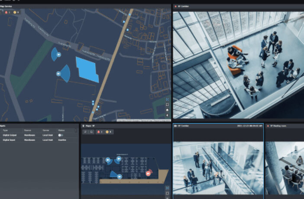Click the timestamp in the Corridor tile header
The width and height of the screenshot is (304, 199).
[250, 126]
